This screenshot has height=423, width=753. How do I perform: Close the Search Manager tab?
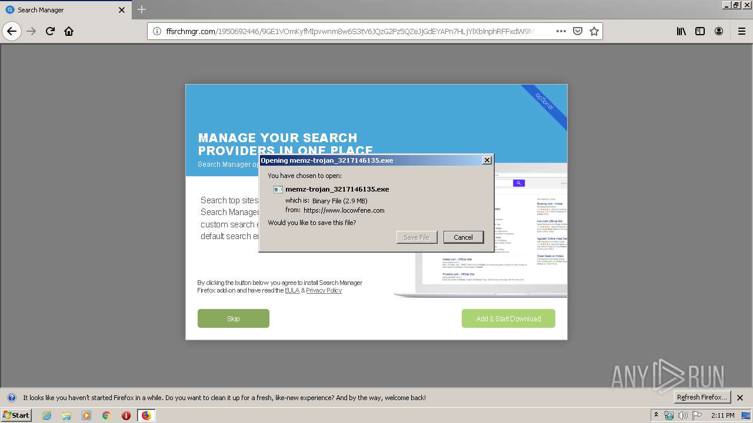122,10
